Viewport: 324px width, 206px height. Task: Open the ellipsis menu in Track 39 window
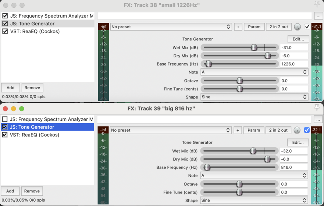tap(318, 120)
